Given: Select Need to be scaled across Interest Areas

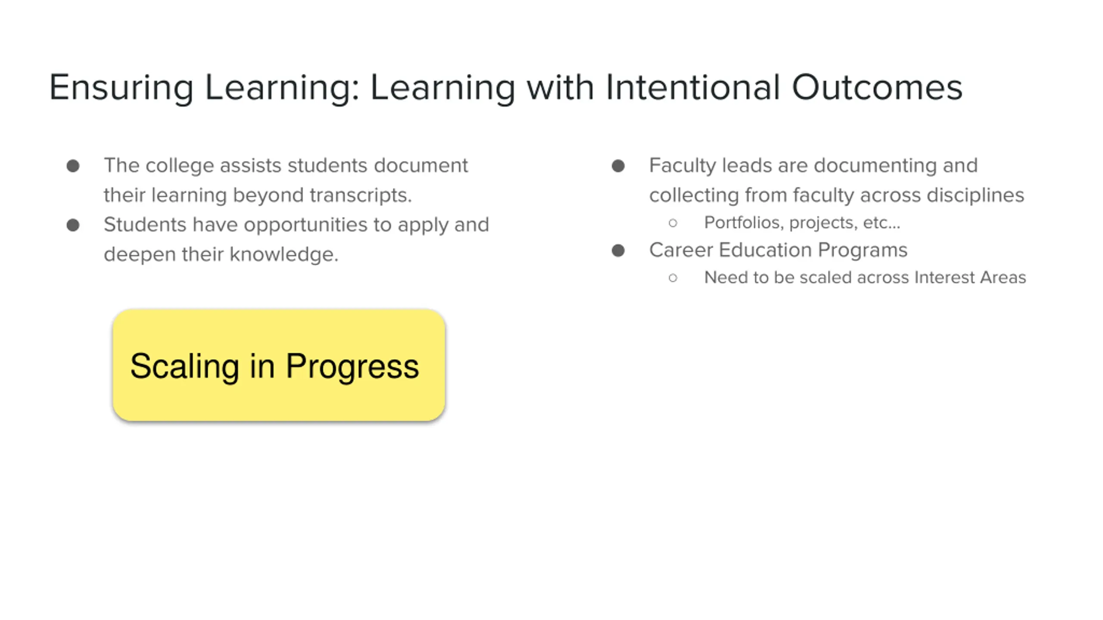Looking at the screenshot, I should click(x=865, y=277).
